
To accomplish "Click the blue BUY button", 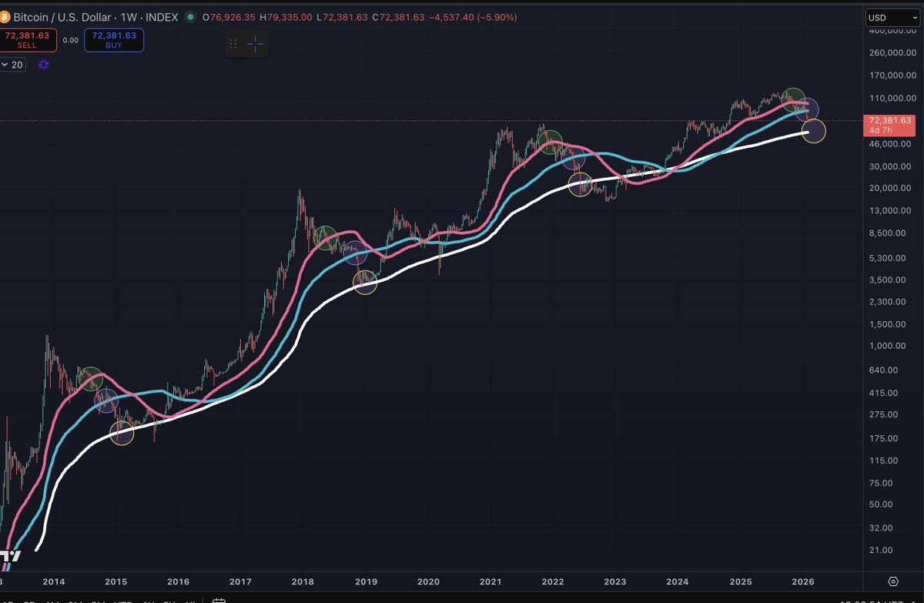I will point(113,39).
